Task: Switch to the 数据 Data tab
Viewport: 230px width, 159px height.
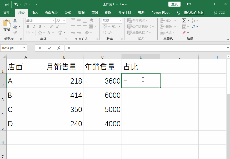Action: pyautogui.click(x=81, y=13)
